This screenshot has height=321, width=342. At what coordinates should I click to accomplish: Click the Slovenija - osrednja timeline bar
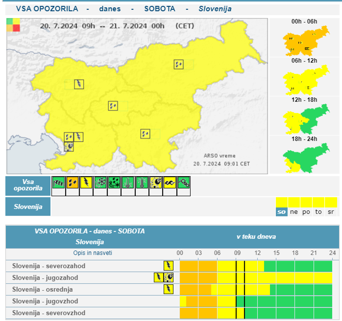(256, 289)
